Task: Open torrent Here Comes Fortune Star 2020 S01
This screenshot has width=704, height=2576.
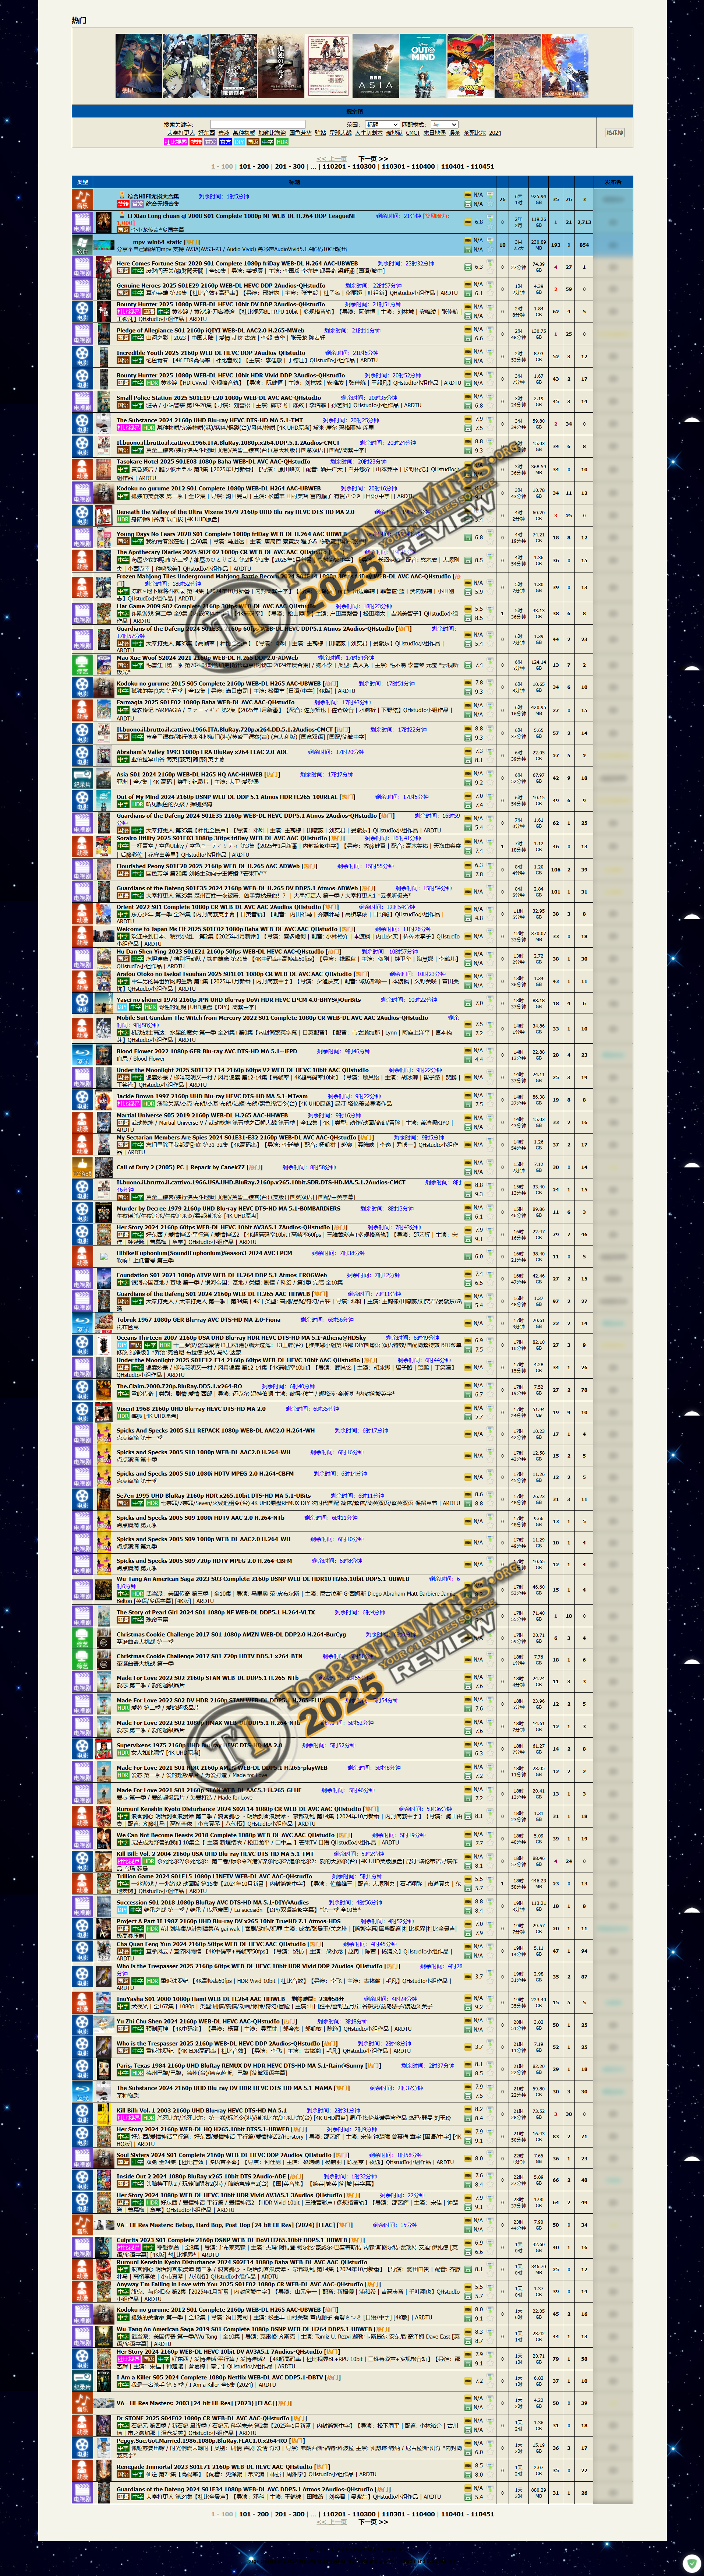Action: pyautogui.click(x=237, y=264)
